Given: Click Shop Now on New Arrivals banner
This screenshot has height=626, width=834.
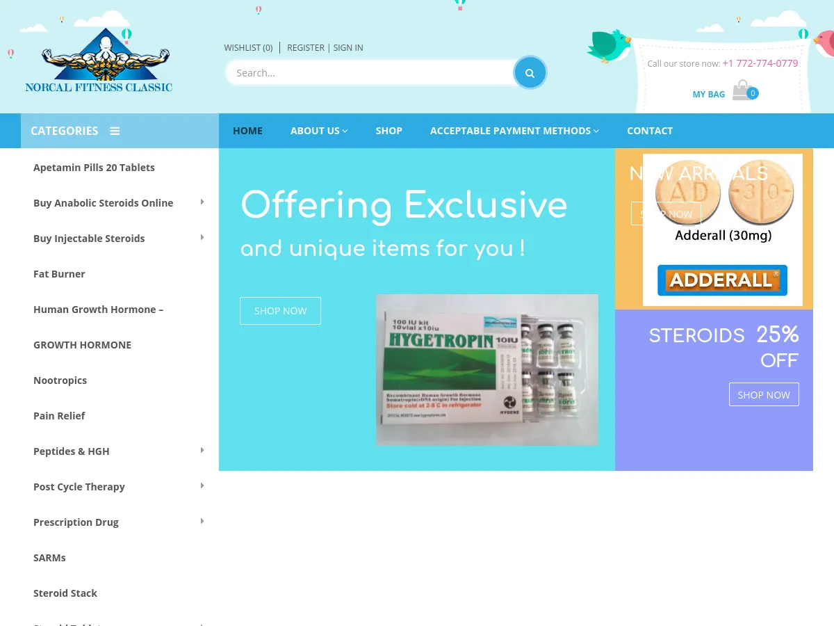Looking at the screenshot, I should [666, 214].
